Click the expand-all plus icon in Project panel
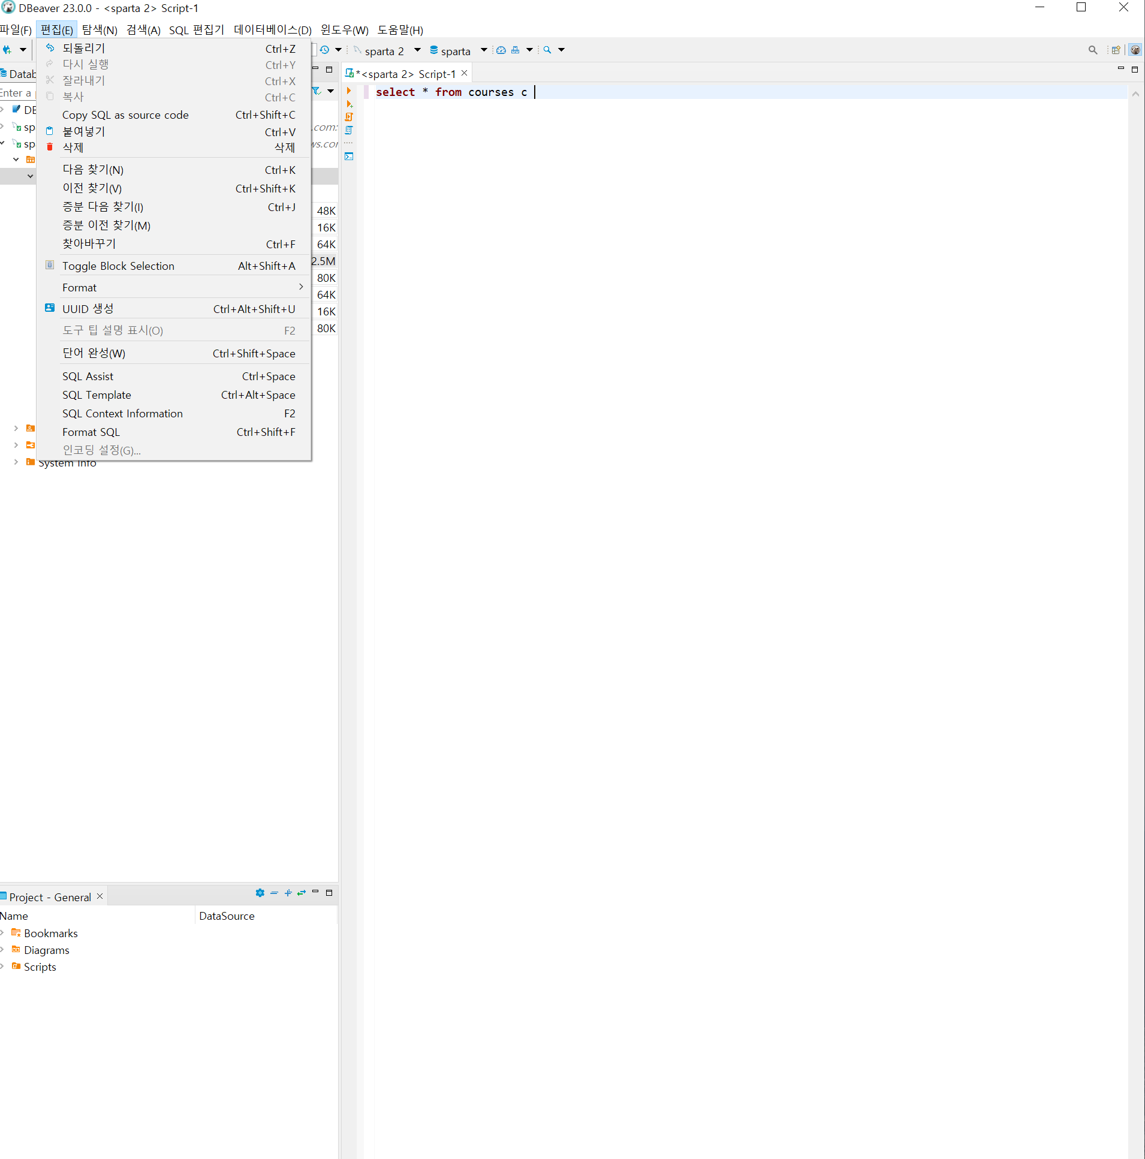Viewport: 1145px width, 1159px height. pos(288,893)
